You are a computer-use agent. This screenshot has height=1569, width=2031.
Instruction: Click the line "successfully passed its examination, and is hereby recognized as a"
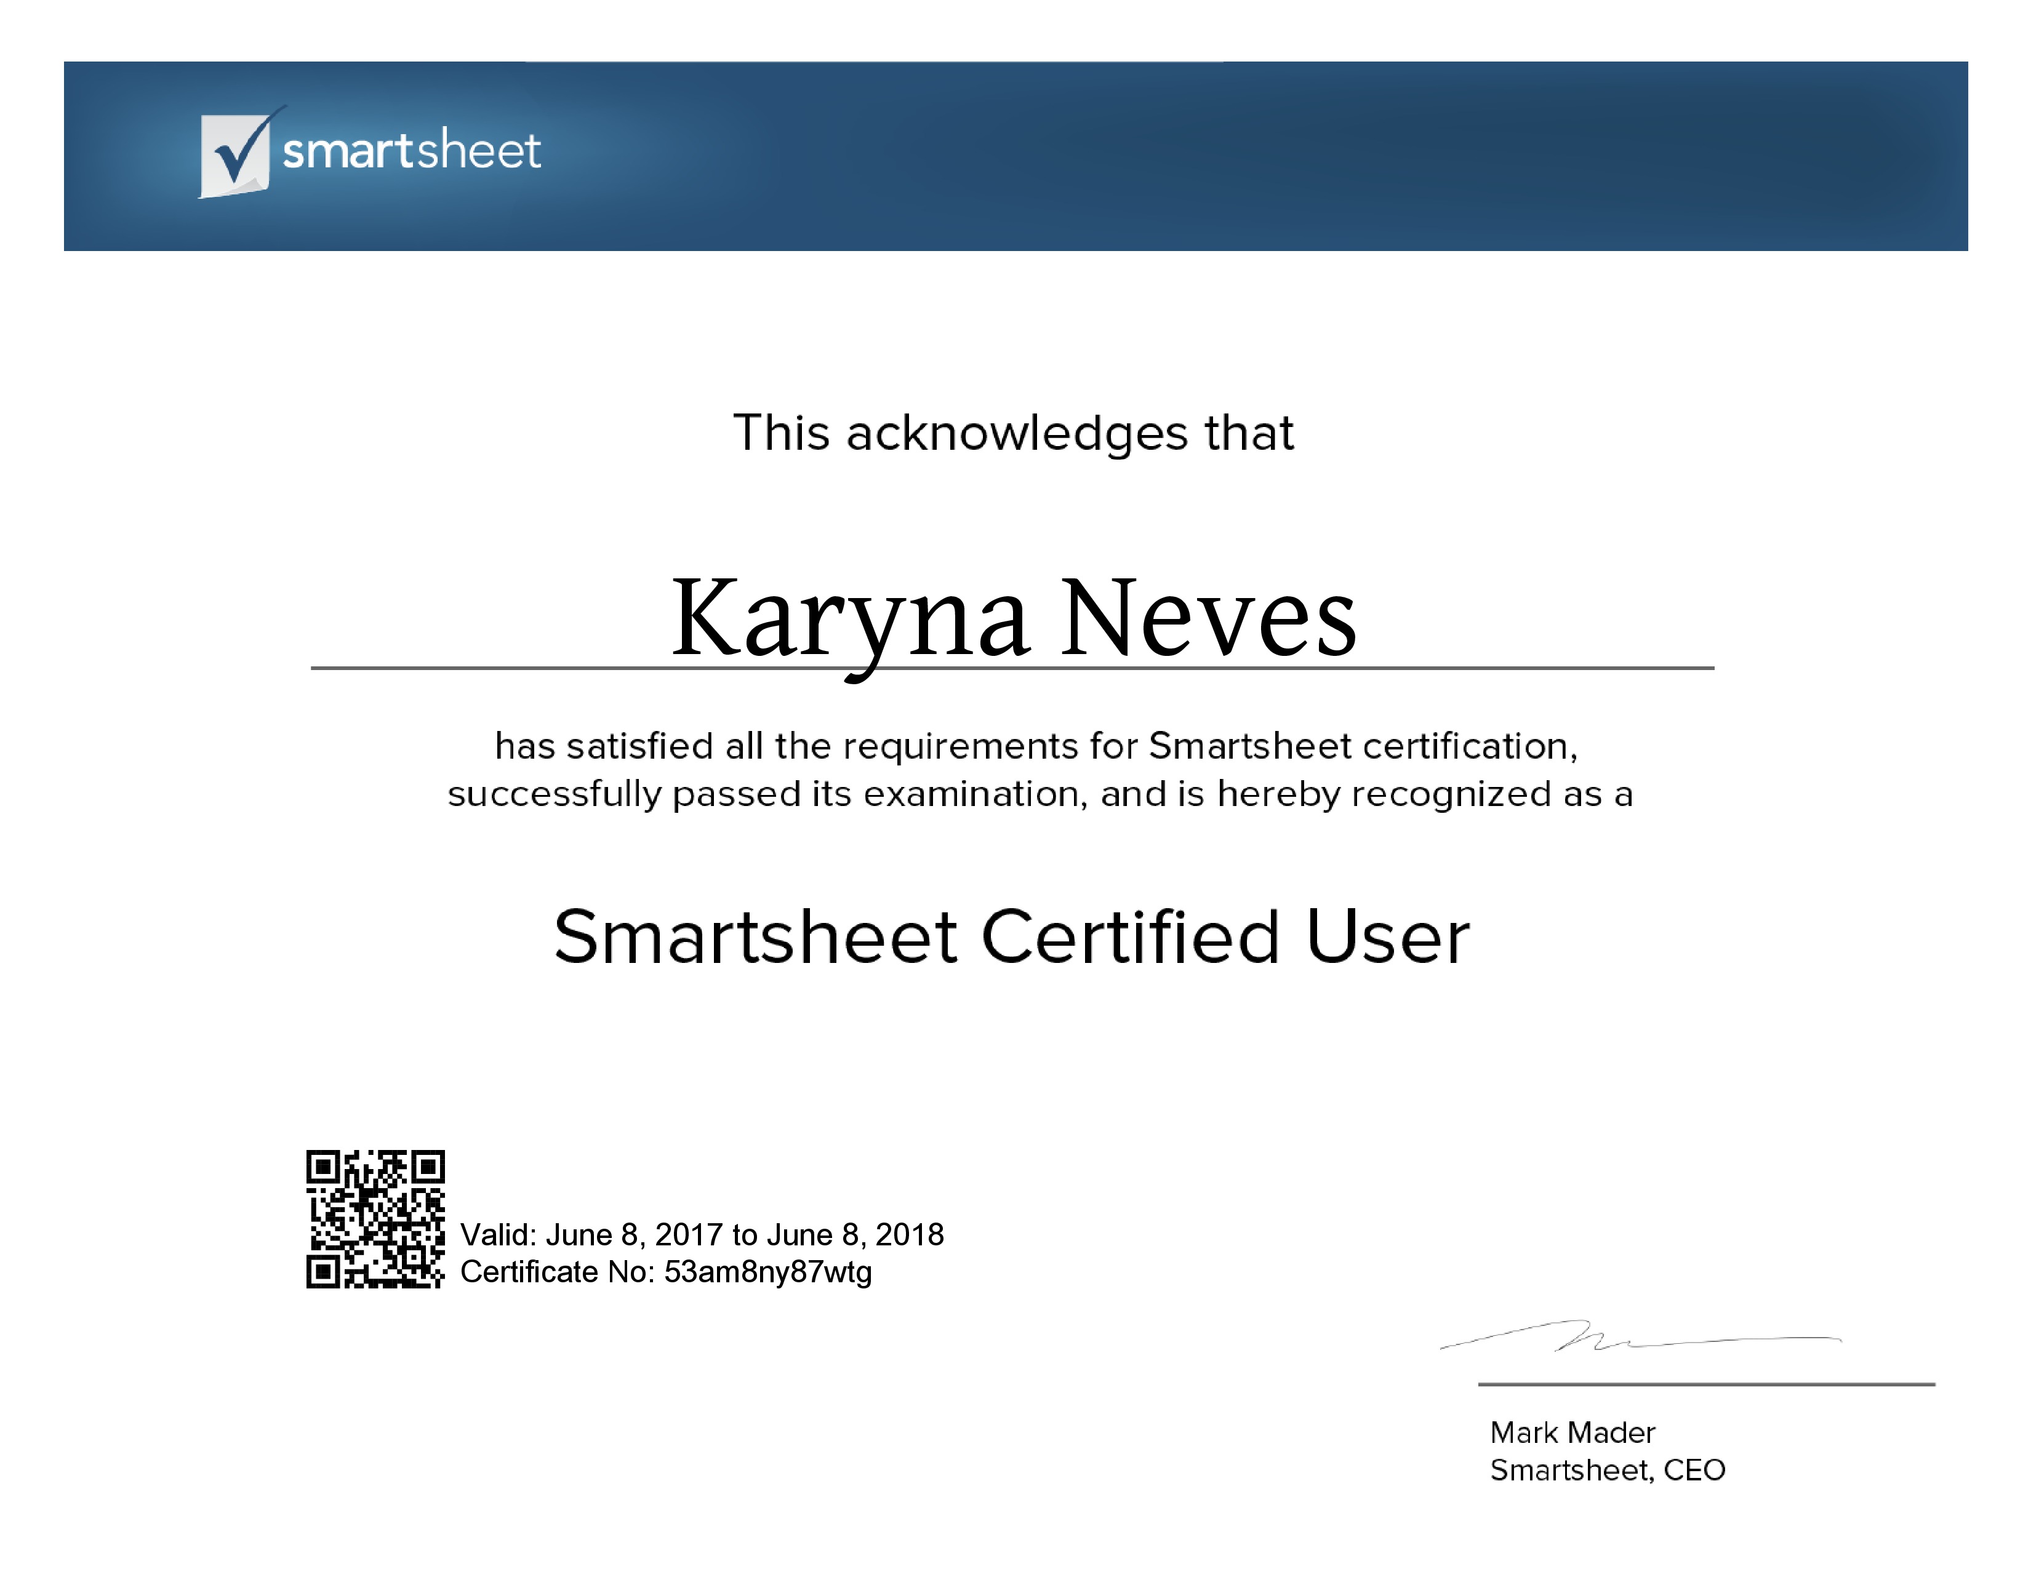click(x=1040, y=795)
